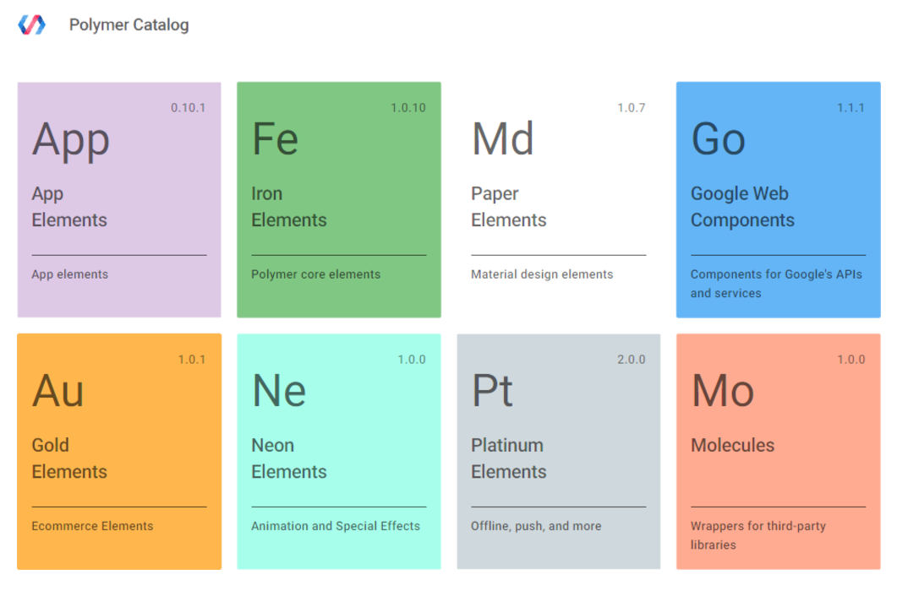Select the Ne neon element symbol
Image resolution: width=897 pixels, height=591 pixels.
pyautogui.click(x=279, y=390)
